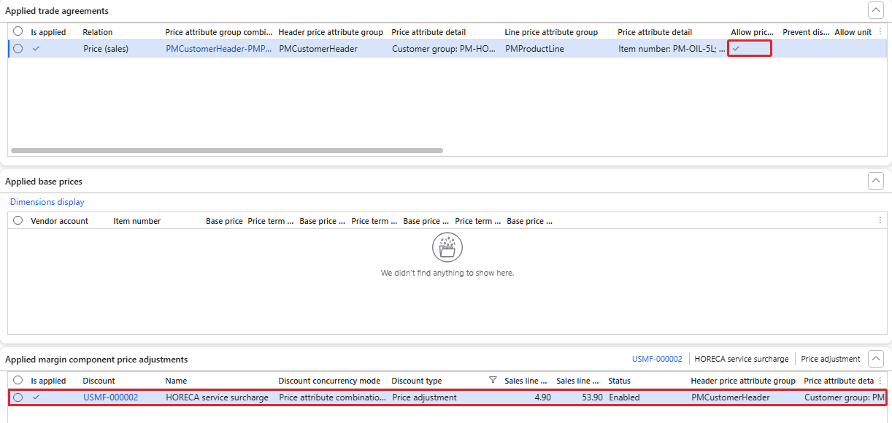Click Base price column header

click(224, 221)
